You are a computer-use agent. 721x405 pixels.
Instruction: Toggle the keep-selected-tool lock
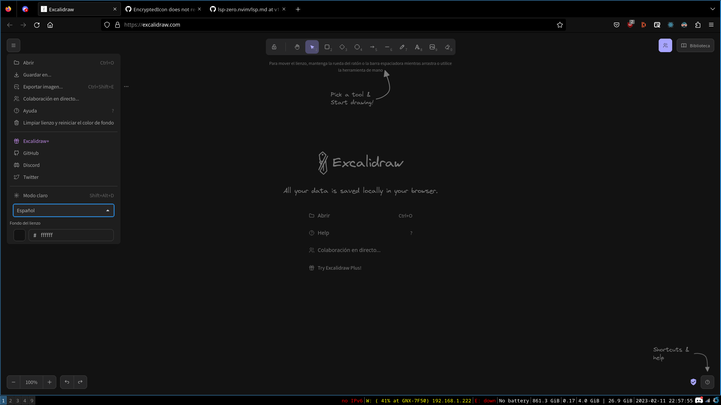[x=274, y=47]
